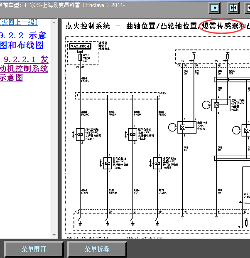Click the diagram title 点火控制系统
Screen dimensions: 250x258
(88, 26)
